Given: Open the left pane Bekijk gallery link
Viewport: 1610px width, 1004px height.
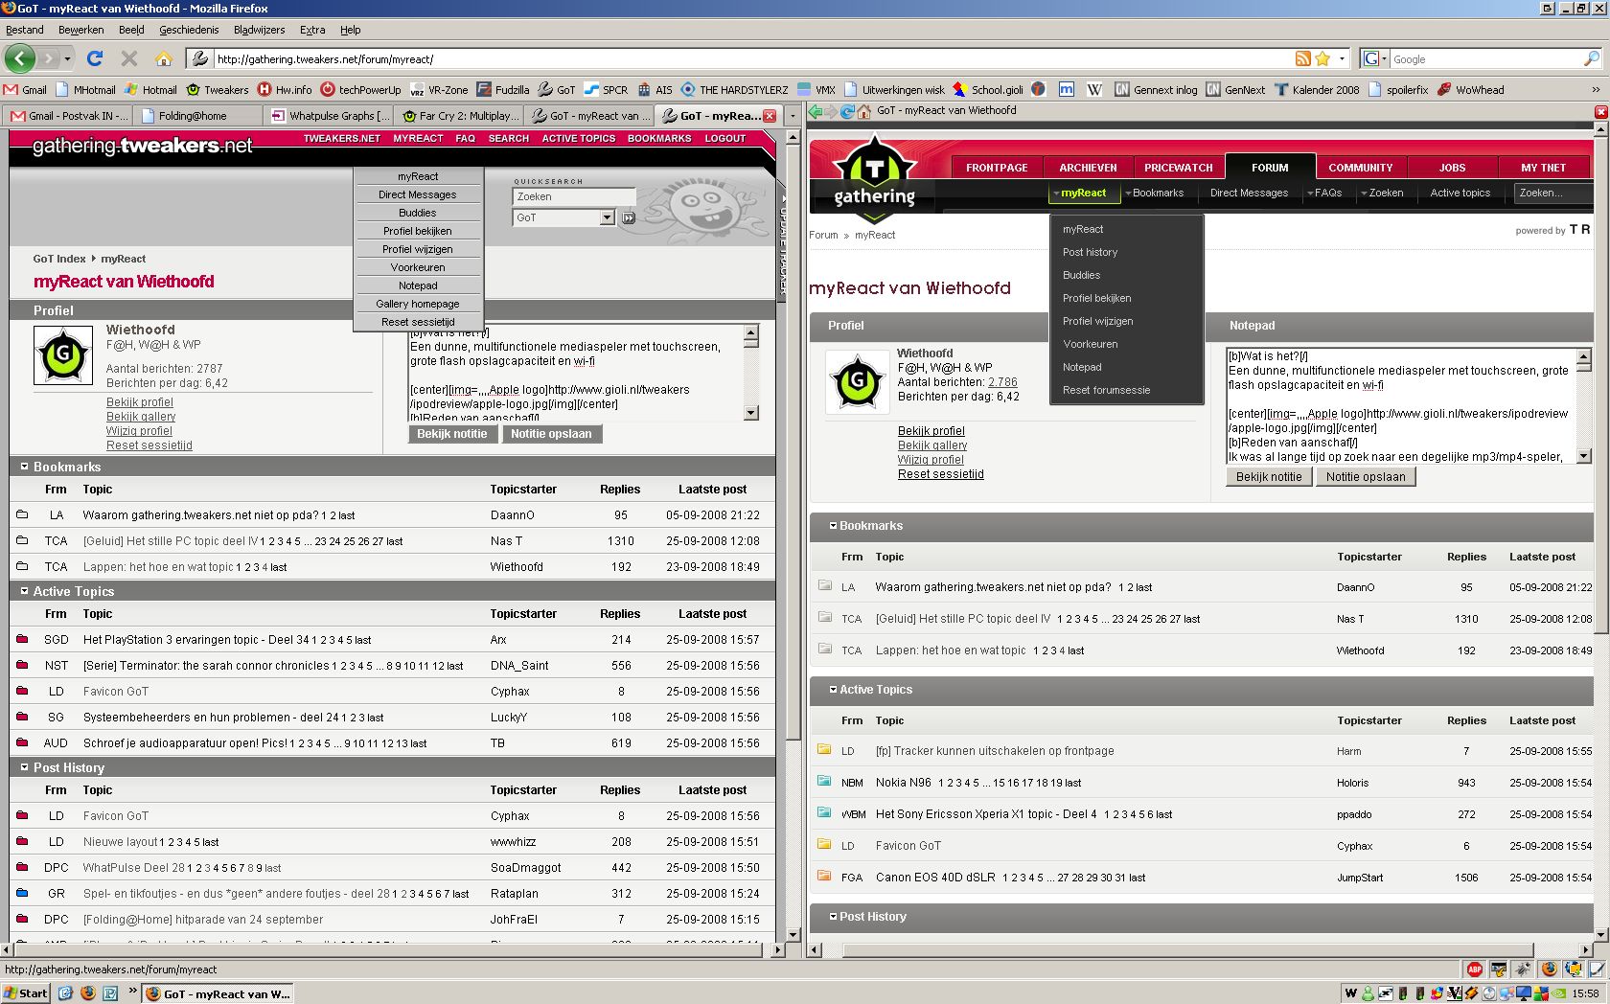Looking at the screenshot, I should pyautogui.click(x=141, y=417).
